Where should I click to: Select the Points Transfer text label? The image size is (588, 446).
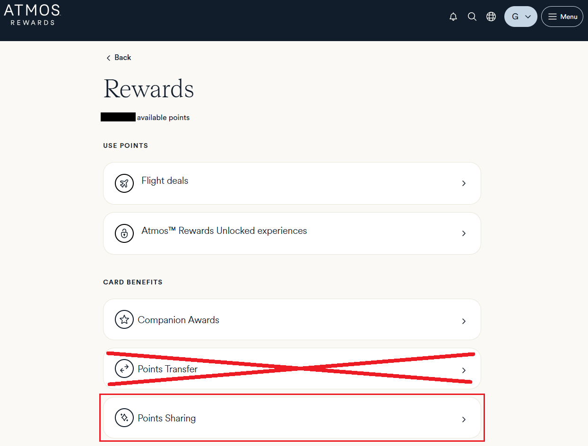168,369
